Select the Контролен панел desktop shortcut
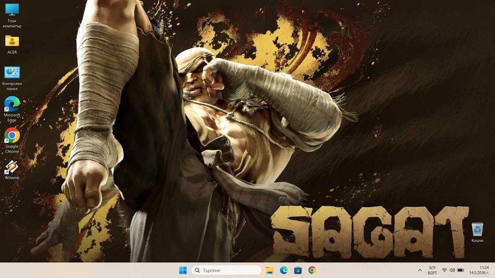This screenshot has width=495, height=278. tap(12, 79)
